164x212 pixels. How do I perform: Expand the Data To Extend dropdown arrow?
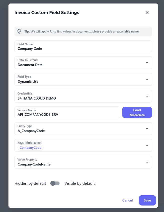tap(147, 63)
